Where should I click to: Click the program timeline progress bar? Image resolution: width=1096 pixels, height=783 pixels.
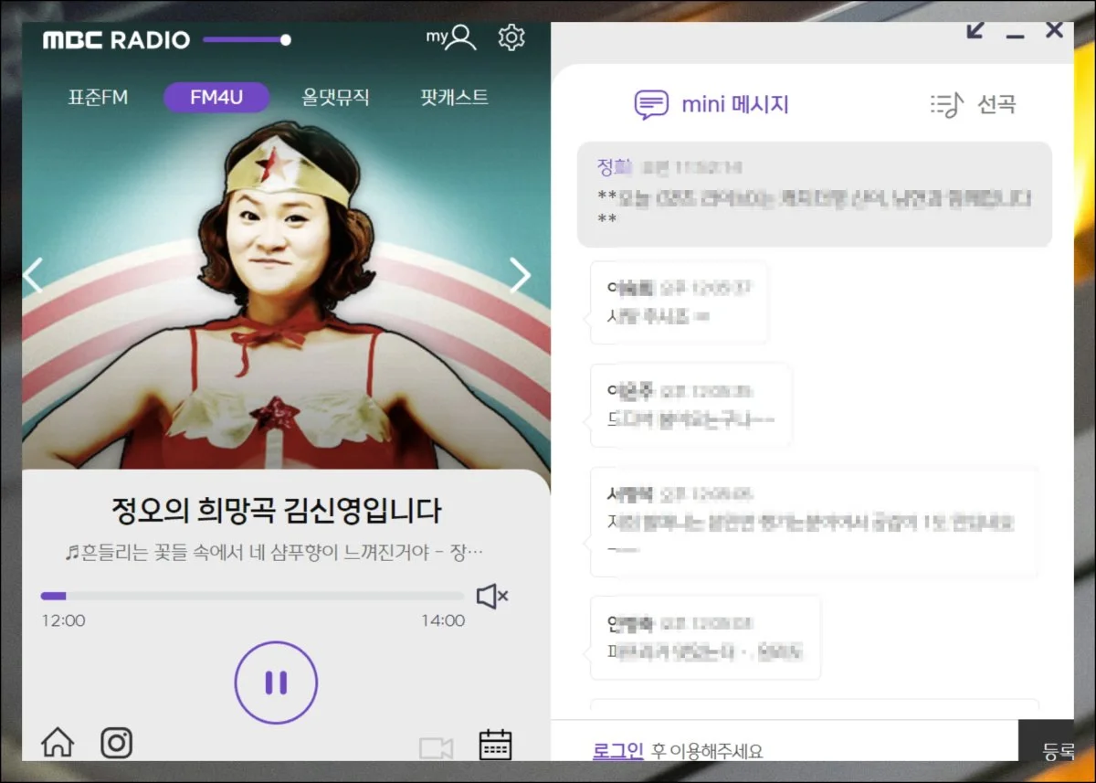tap(252, 596)
